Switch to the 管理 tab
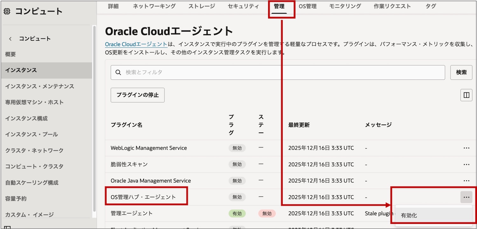This screenshot has height=229, width=477. tap(279, 6)
